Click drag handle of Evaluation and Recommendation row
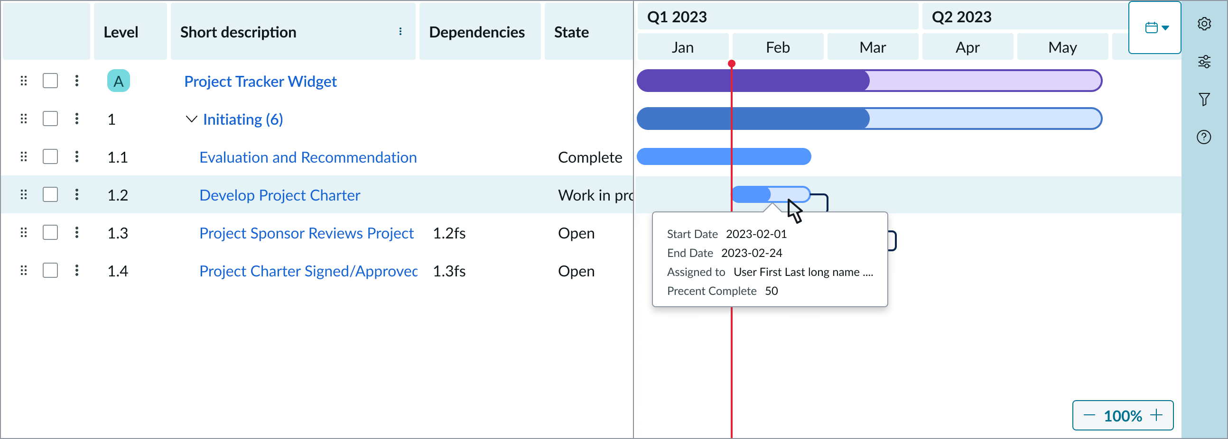This screenshot has width=1228, height=439. pyautogui.click(x=24, y=156)
